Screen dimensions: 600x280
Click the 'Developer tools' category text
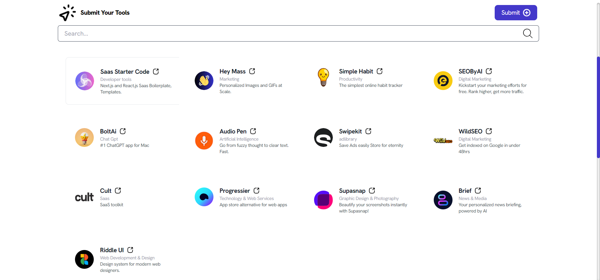tap(116, 79)
